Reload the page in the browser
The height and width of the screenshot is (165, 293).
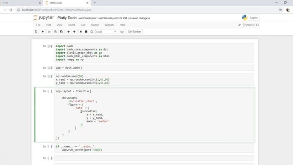pos(11,10)
